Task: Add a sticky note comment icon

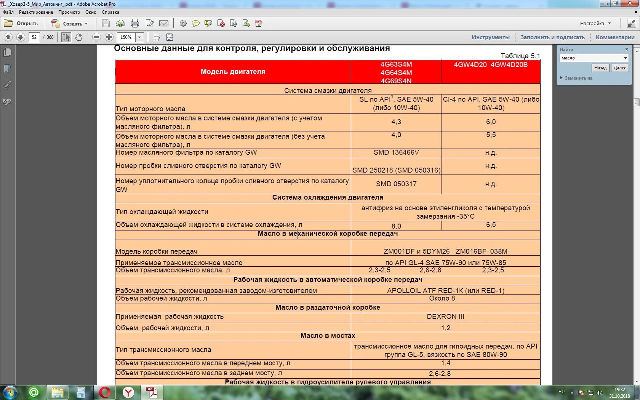Action: tap(196, 24)
